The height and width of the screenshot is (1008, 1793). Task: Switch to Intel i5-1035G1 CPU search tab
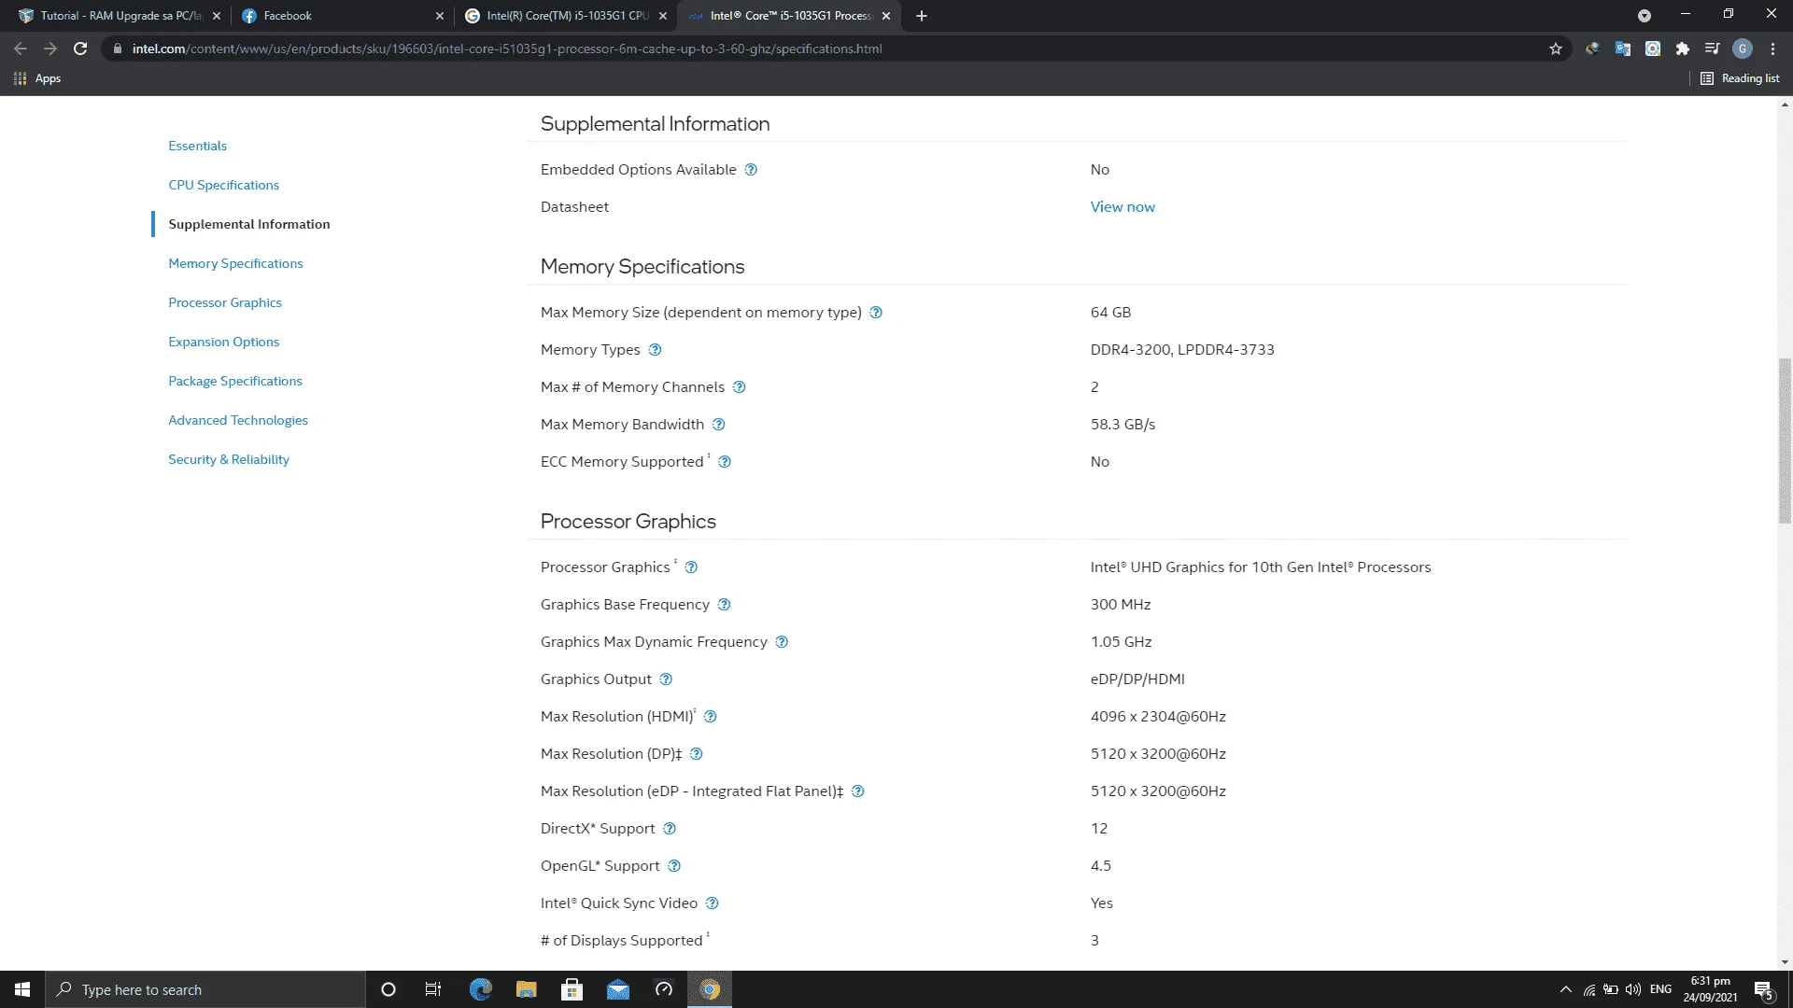pos(567,16)
